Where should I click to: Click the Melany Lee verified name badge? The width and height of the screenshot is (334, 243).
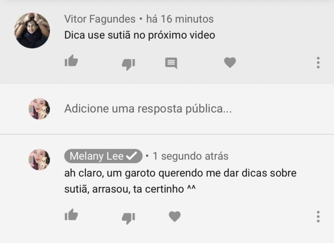103,156
